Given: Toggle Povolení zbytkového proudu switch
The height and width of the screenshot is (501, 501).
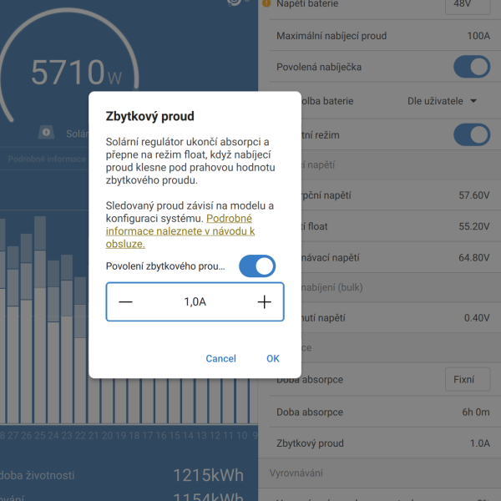Looking at the screenshot, I should 257,266.
